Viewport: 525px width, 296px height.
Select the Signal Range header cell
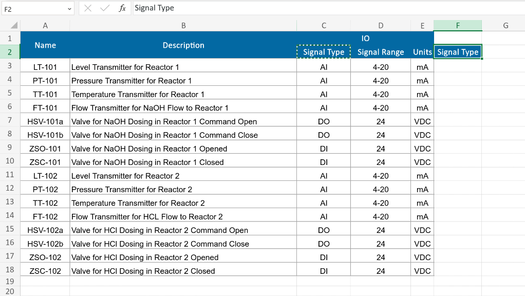[381, 52]
